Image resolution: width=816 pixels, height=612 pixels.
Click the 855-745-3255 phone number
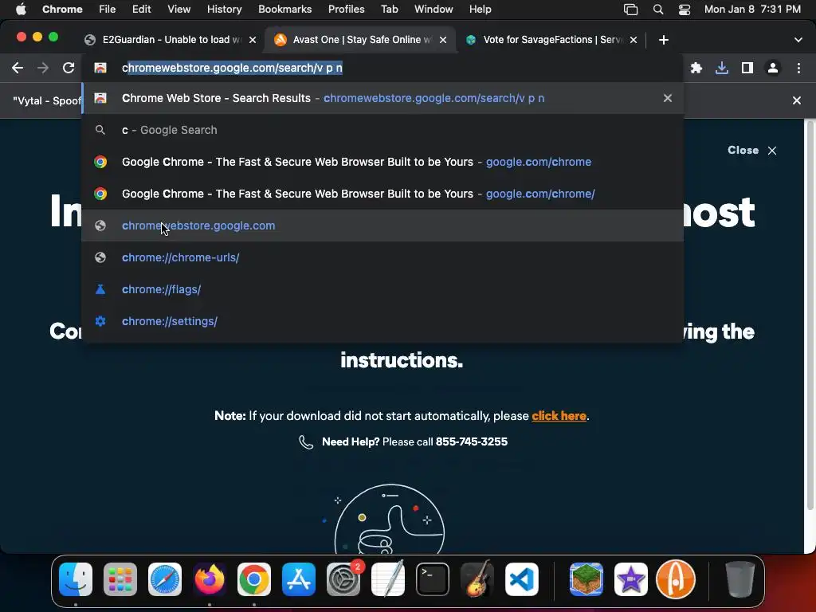point(472,441)
